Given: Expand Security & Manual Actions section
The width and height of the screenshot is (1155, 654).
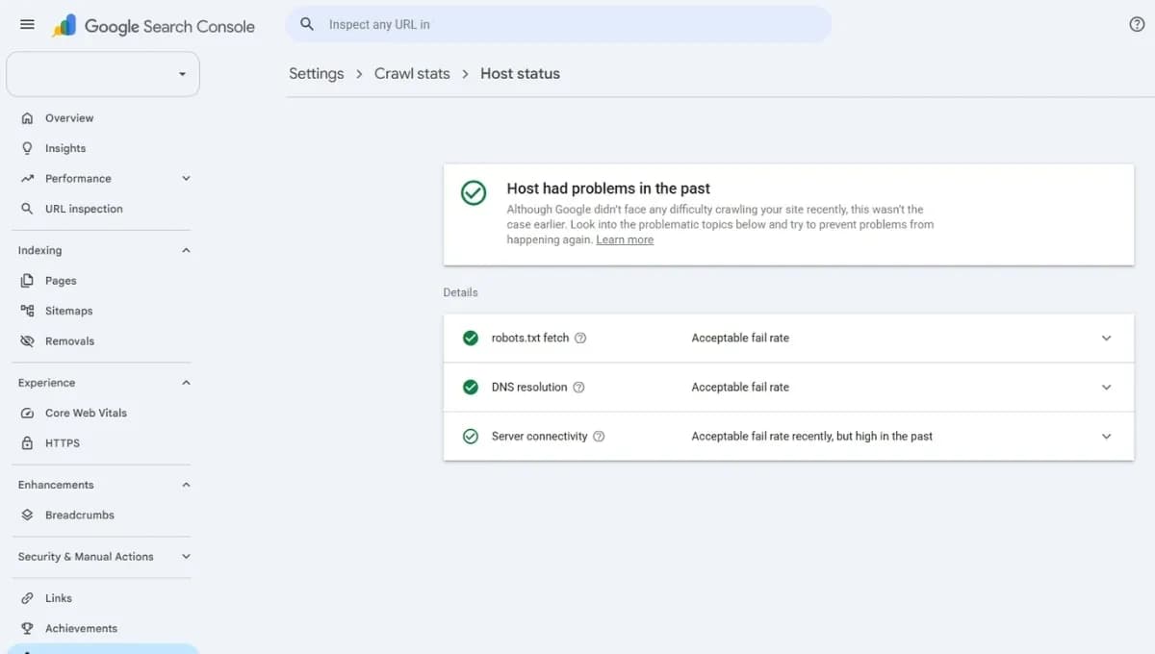Looking at the screenshot, I should point(186,557).
